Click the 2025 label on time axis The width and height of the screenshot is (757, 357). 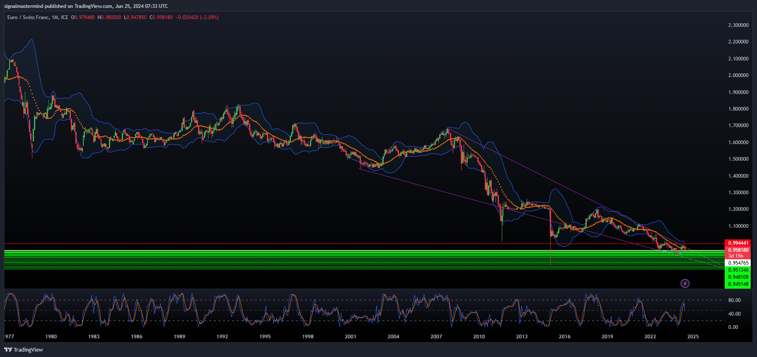693,337
